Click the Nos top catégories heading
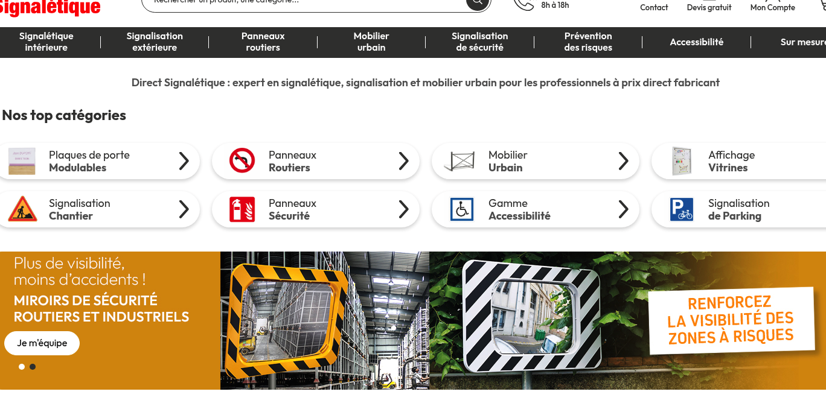The height and width of the screenshot is (412, 826). (x=64, y=115)
